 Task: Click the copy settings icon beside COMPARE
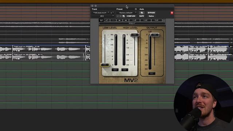click(x=124, y=16)
